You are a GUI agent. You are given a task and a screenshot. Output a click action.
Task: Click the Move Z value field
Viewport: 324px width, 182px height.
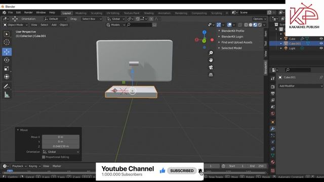pos(61,146)
